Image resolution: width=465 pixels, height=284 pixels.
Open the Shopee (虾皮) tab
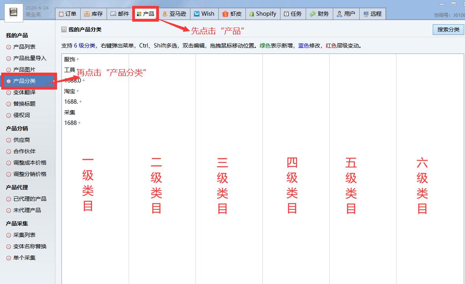pyautogui.click(x=232, y=14)
